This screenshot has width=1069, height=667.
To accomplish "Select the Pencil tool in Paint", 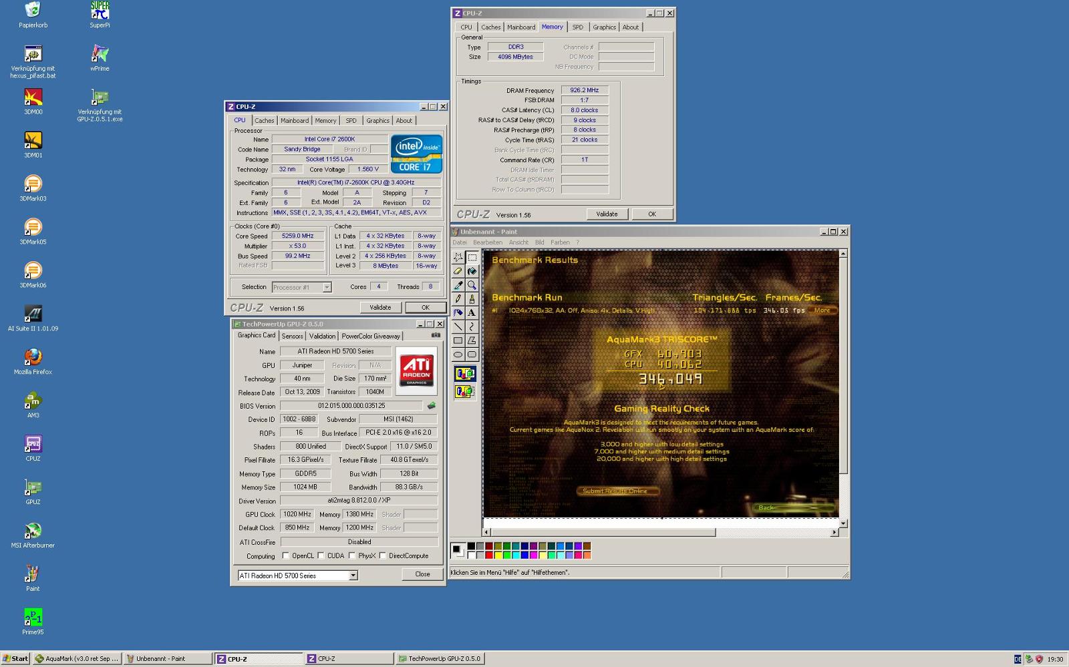I will [458, 299].
